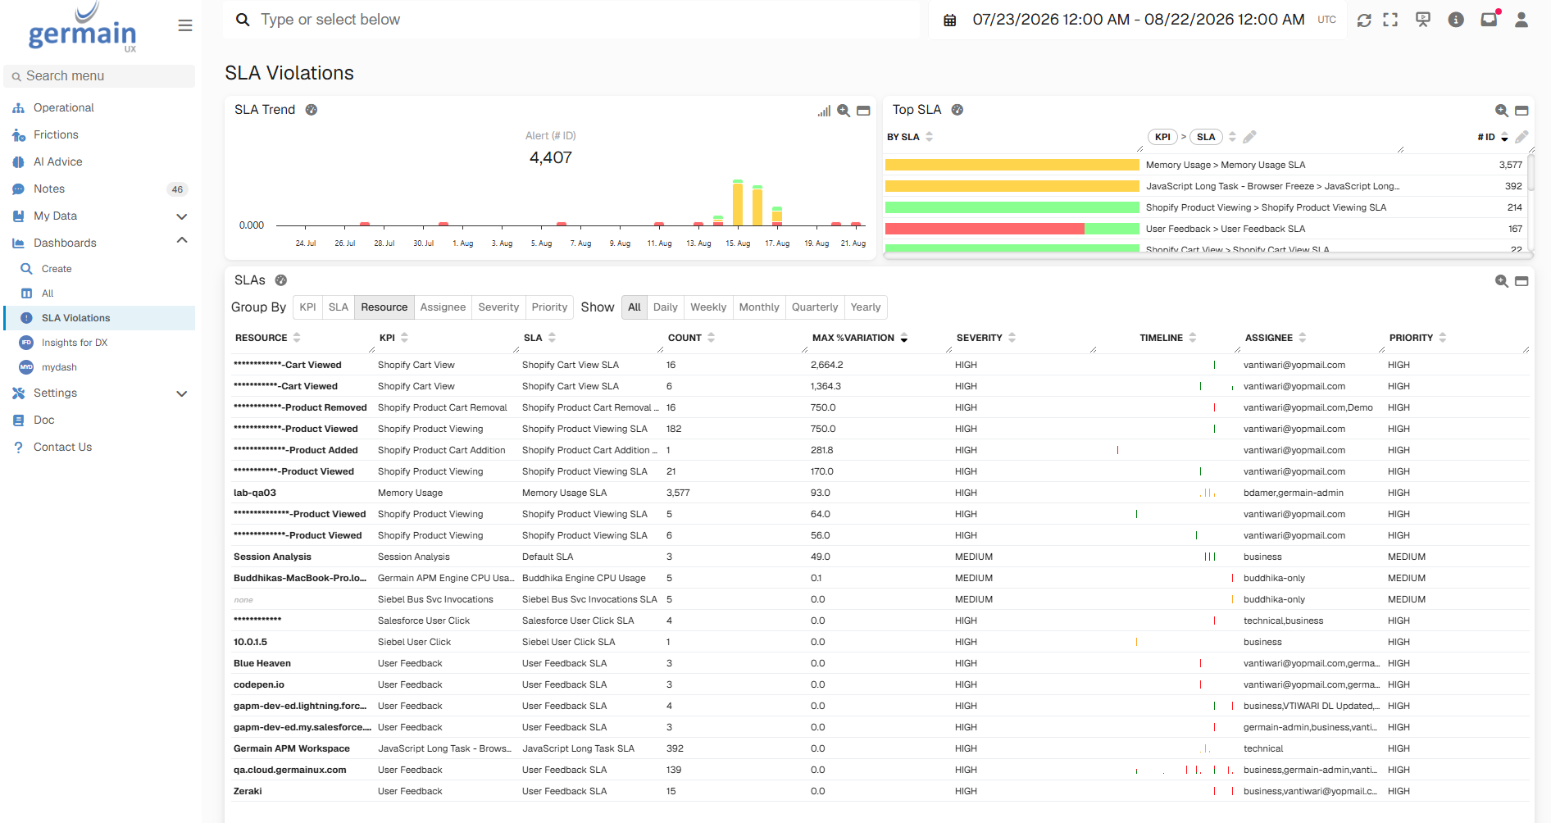The height and width of the screenshot is (823, 1551).
Task: Select Resource in Group By options
Action: point(384,307)
